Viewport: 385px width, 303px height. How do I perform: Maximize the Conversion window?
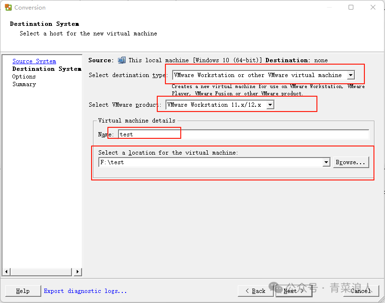351,7
